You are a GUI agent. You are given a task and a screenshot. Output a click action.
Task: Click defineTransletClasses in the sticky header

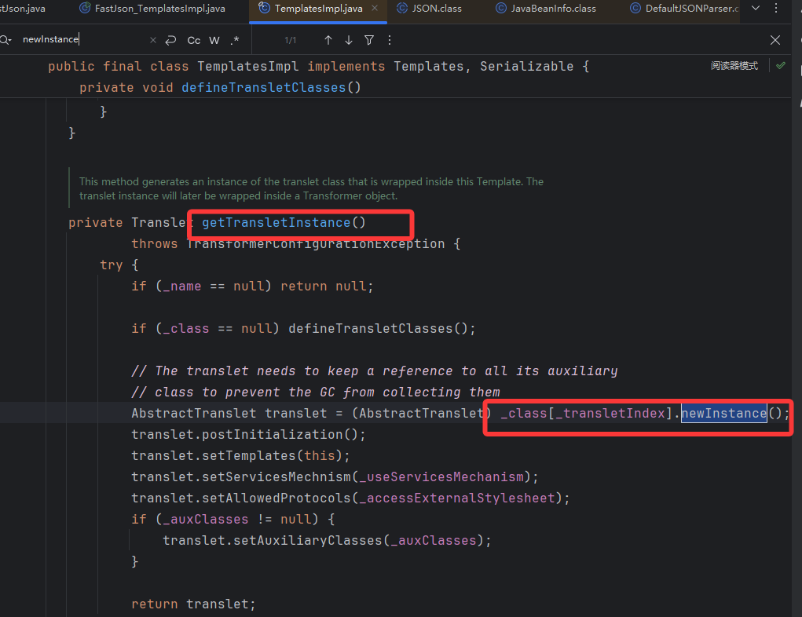click(x=263, y=87)
